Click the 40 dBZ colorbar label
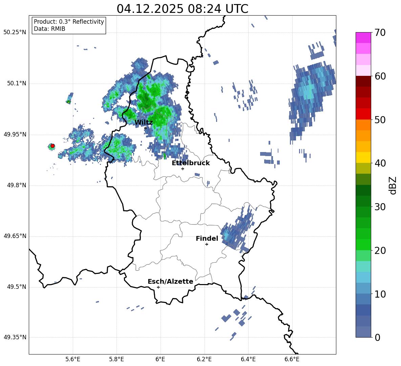 [380, 163]
